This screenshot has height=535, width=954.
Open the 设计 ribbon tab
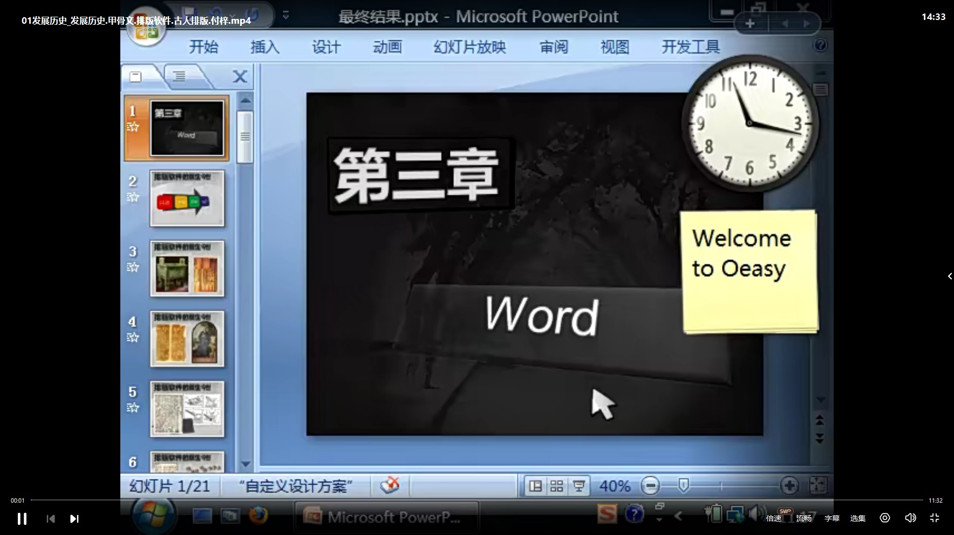[326, 47]
